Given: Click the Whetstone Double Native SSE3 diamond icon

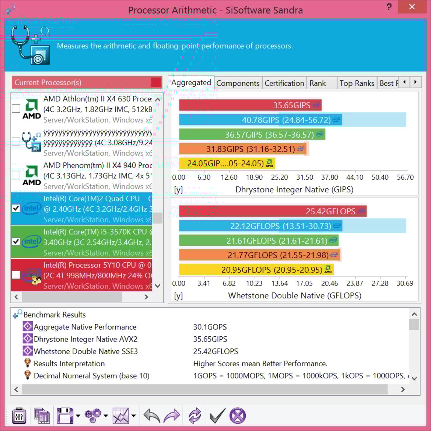Looking at the screenshot, I should (x=28, y=351).
